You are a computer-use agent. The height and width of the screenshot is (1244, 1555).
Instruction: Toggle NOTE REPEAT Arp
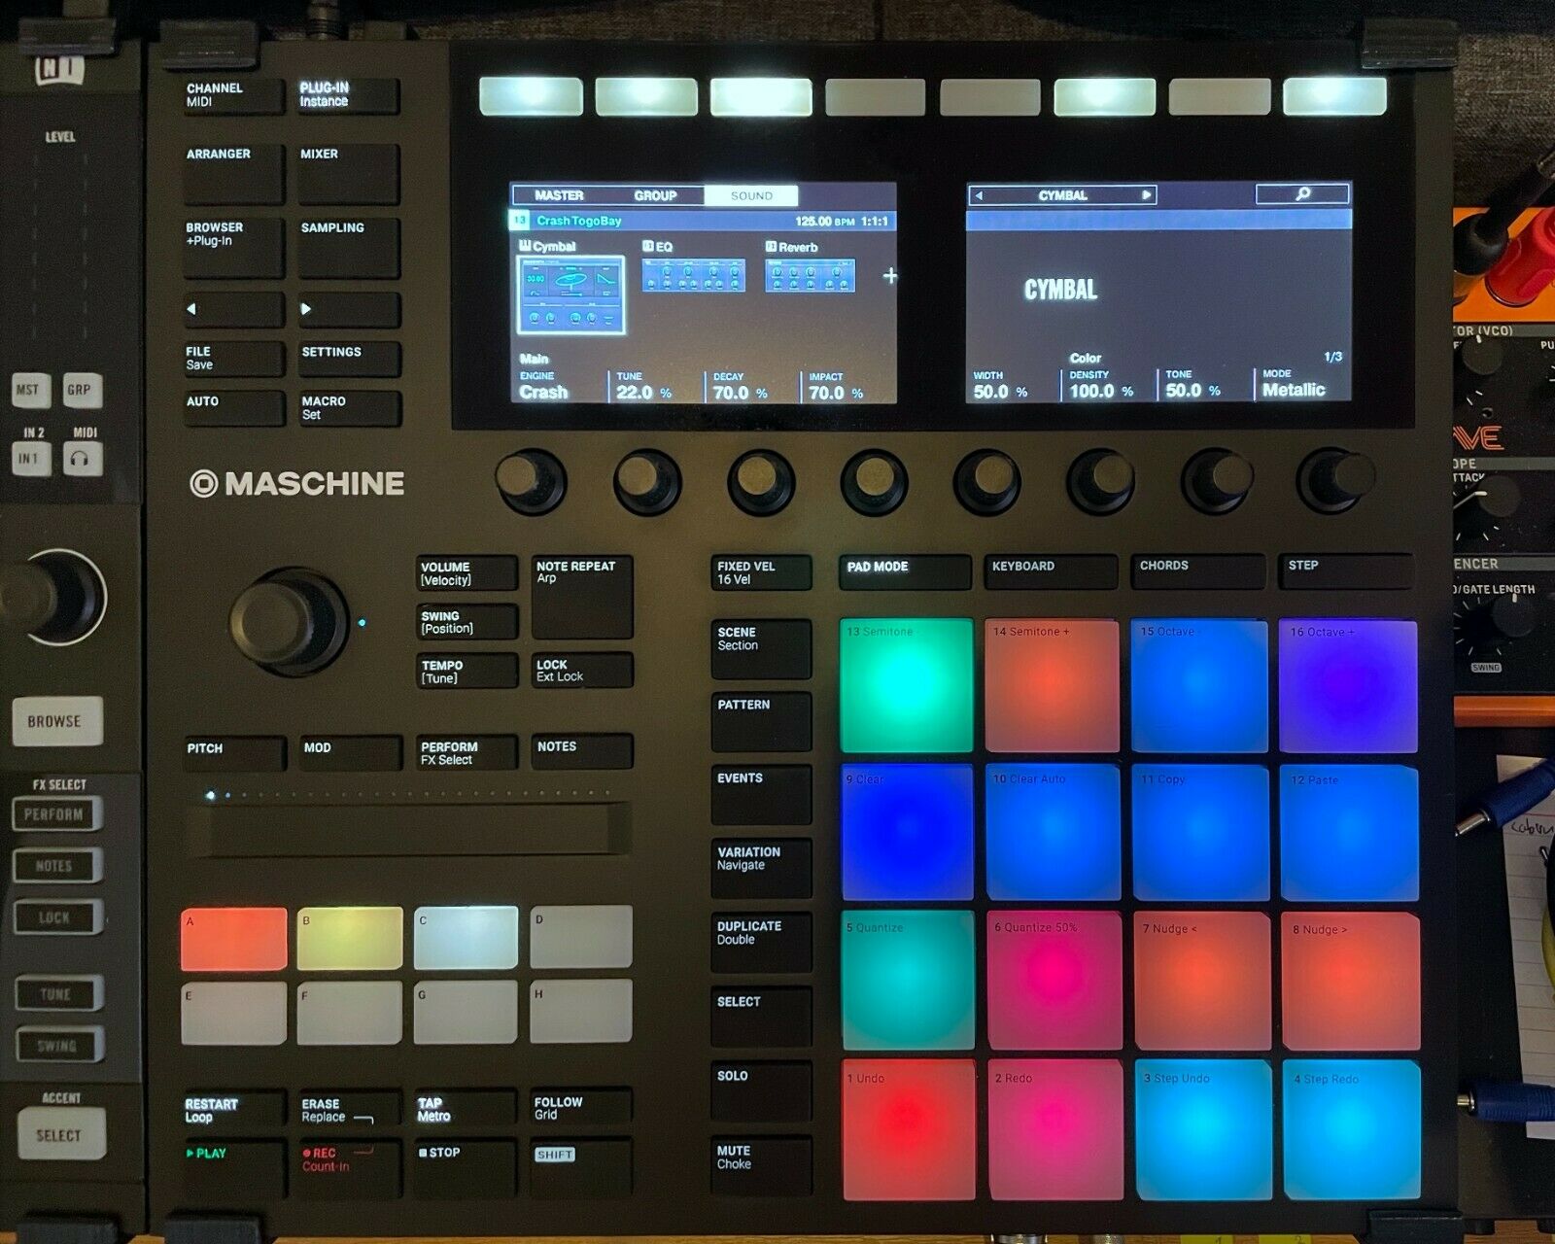[x=582, y=596]
